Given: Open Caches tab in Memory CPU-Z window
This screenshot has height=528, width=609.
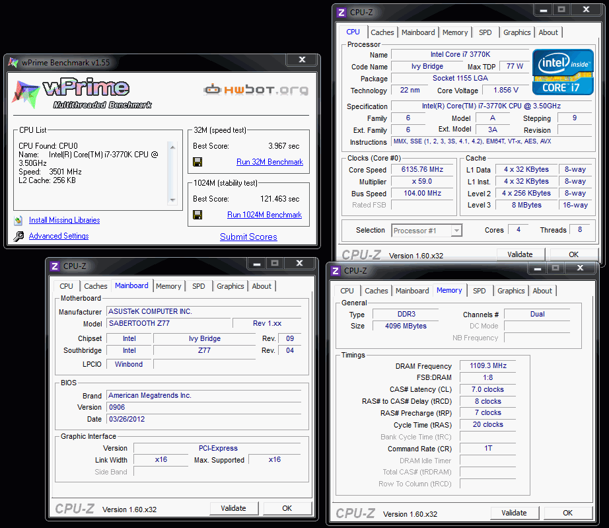Looking at the screenshot, I should [376, 291].
